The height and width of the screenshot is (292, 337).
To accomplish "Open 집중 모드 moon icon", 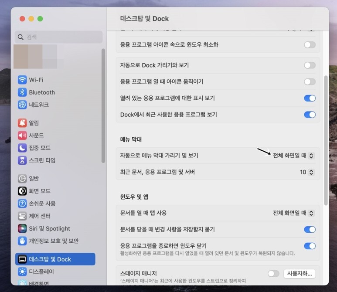I will 22,148.
